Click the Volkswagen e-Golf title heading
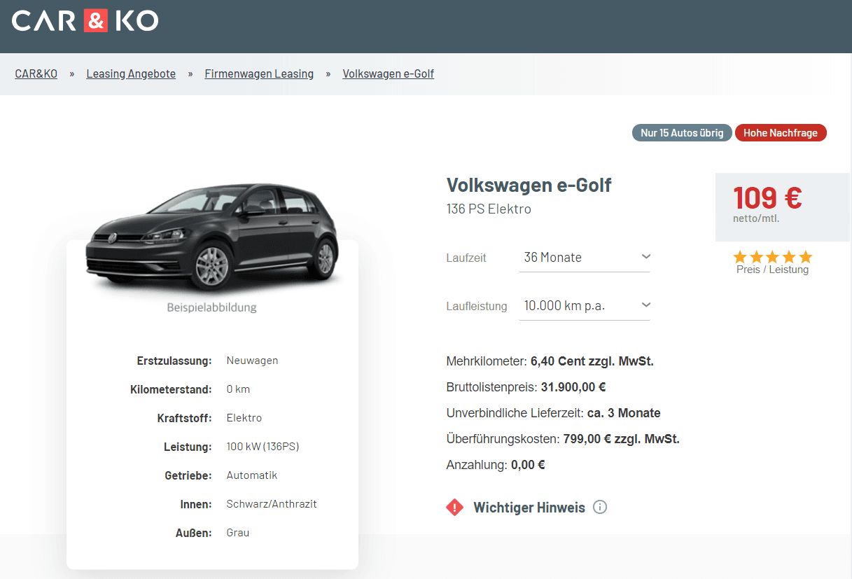Screen dimensions: 852x579 click(x=529, y=186)
